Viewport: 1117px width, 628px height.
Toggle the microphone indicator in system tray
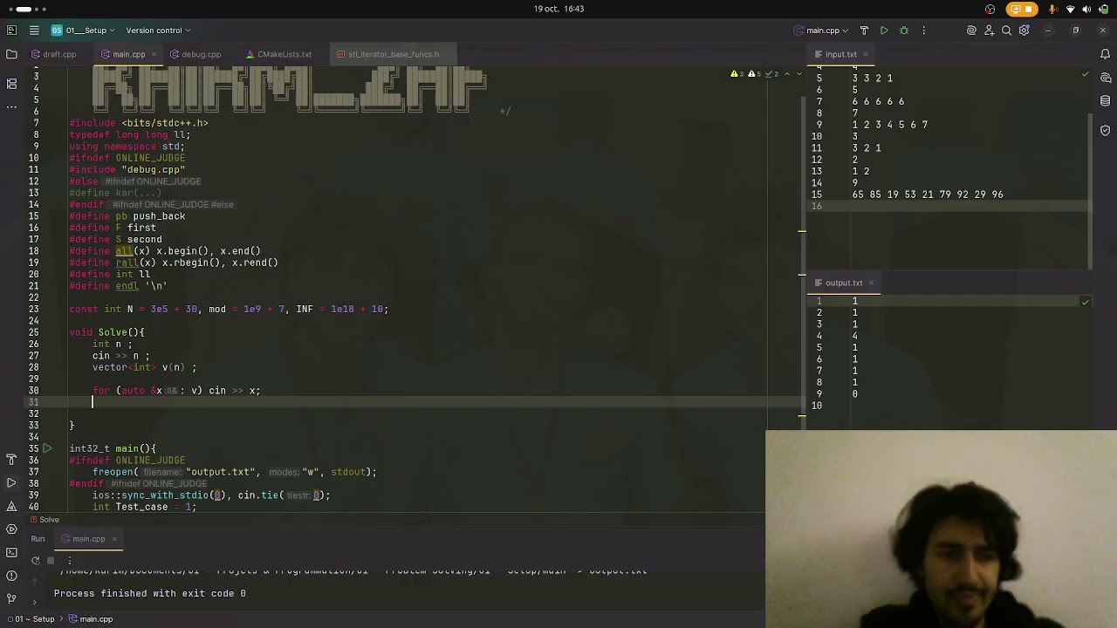coord(1053,9)
